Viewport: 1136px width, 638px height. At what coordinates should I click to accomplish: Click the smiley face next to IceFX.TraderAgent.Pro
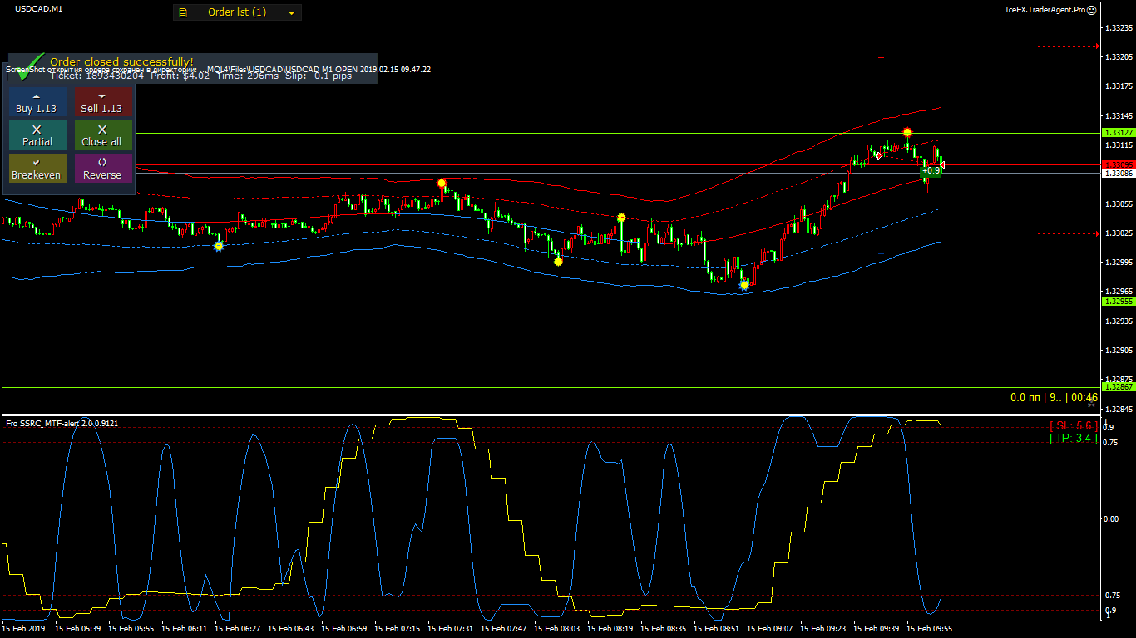(1091, 10)
